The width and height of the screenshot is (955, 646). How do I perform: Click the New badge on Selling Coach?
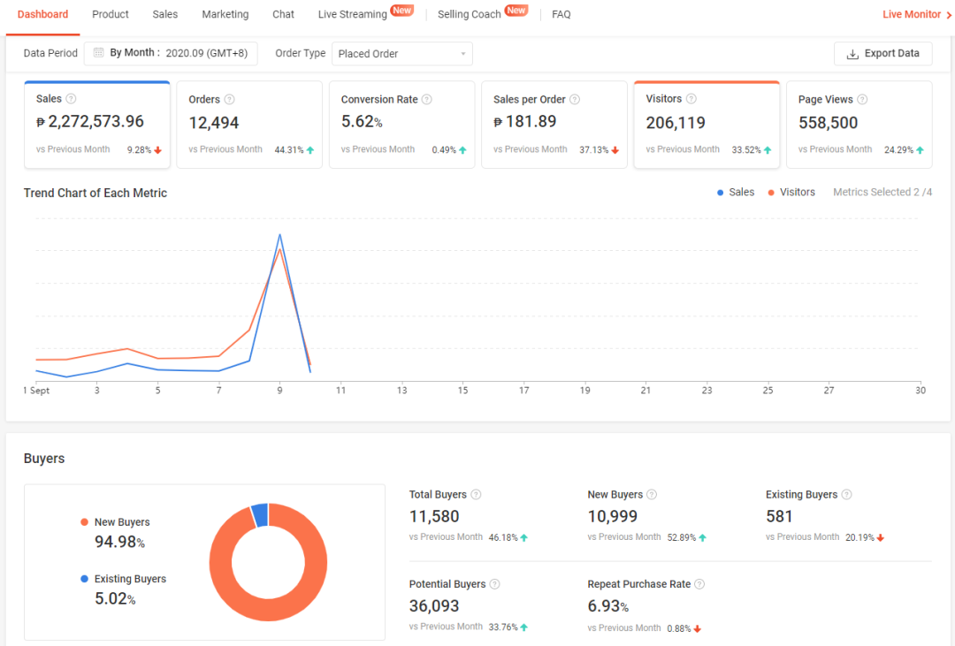pos(516,11)
